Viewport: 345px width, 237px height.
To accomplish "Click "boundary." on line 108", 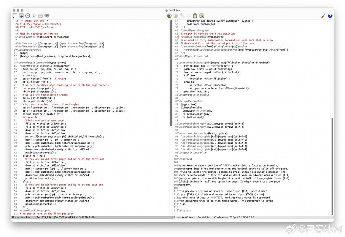I will click(x=184, y=185).
